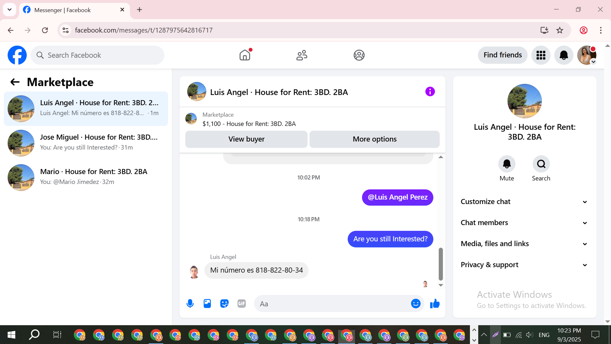Screen dimensions: 611x344
Task: Go back from Marketplace chats list
Action: coord(15,82)
